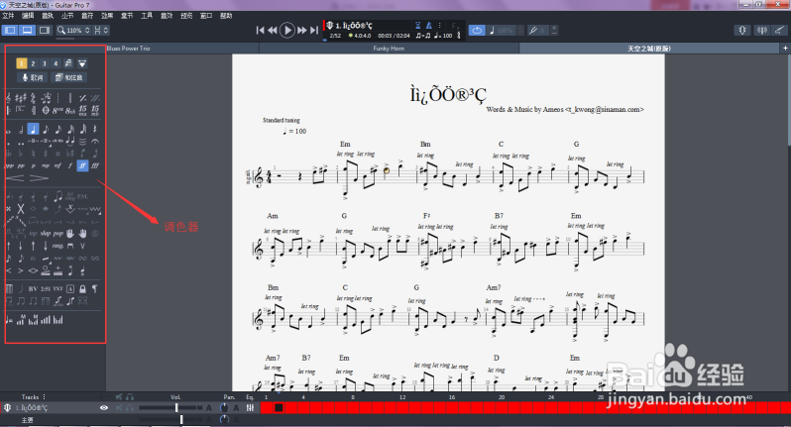
Task: Jump to the end of the score
Action: pos(314,31)
